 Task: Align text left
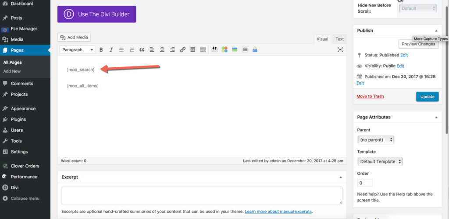point(152,50)
